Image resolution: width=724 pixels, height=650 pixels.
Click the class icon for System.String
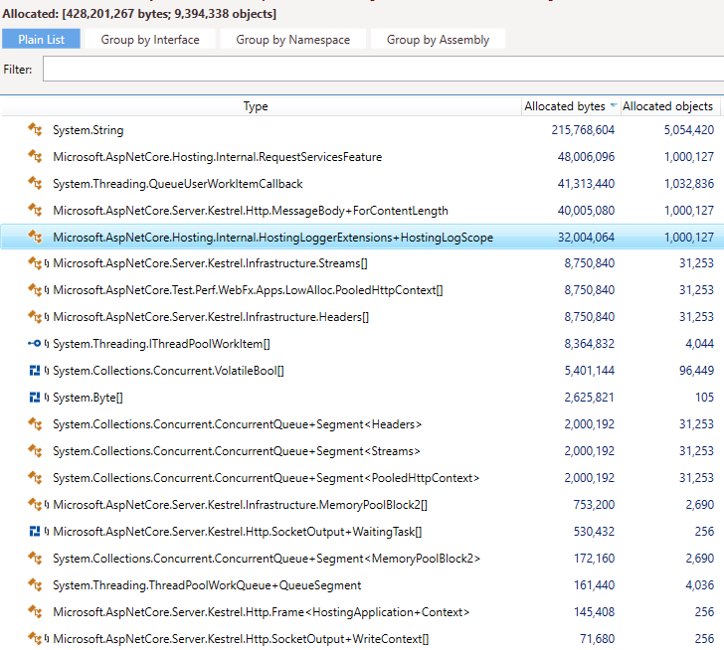35,129
